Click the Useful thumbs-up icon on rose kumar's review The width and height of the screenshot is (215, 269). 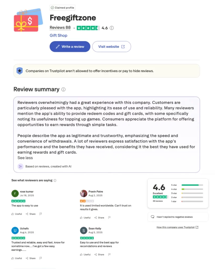pyautogui.click(x=12, y=214)
